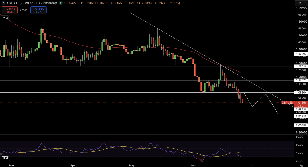The width and height of the screenshot is (308, 167).
Task: Click the XRPUSD price label tag
Action: pyautogui.click(x=287, y=103)
